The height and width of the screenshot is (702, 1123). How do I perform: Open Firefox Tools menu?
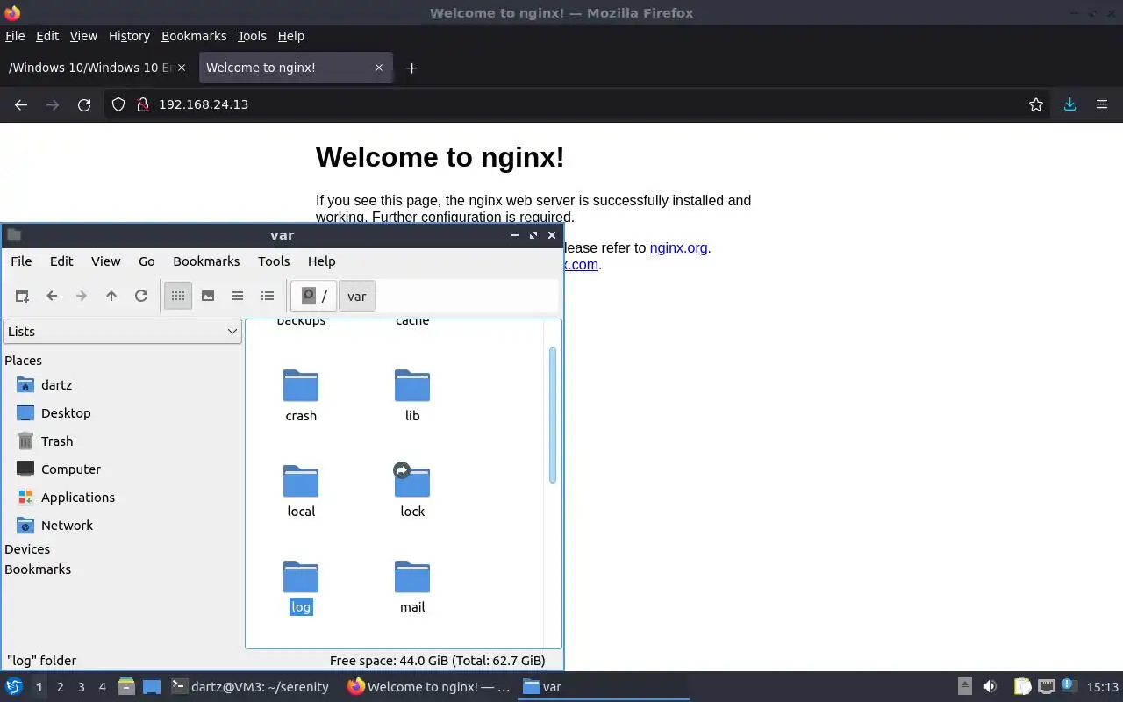click(x=252, y=36)
